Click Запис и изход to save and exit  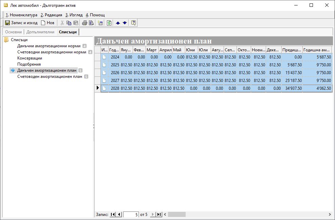point(21,23)
